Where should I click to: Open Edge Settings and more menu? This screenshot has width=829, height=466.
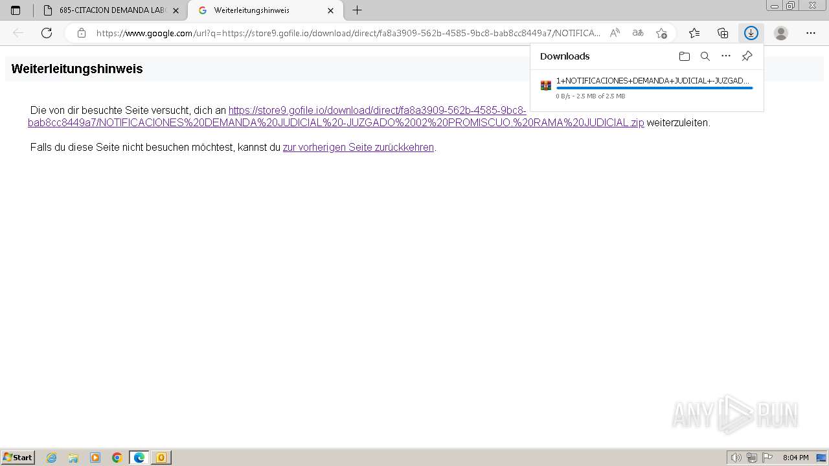[811, 33]
